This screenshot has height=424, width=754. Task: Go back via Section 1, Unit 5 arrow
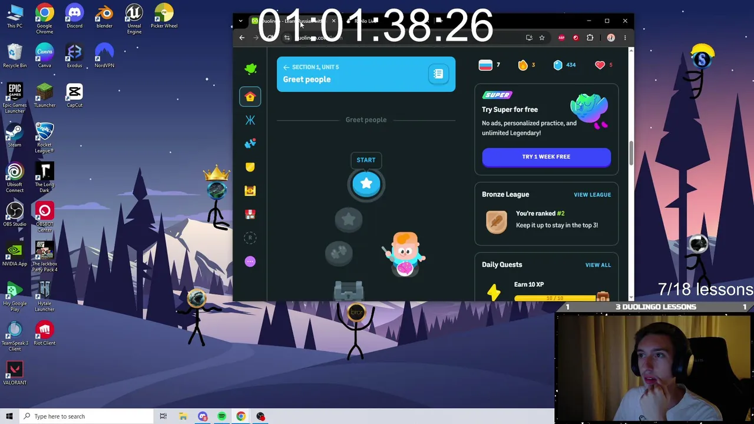tap(286, 67)
